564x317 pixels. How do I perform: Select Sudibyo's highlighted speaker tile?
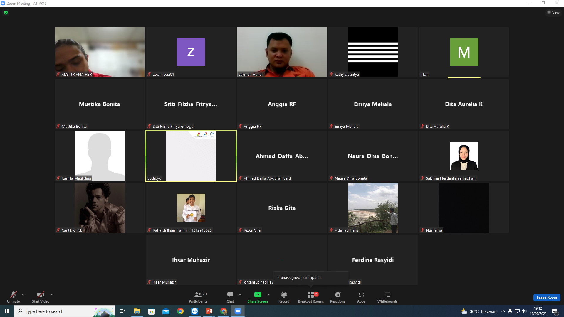(x=191, y=156)
